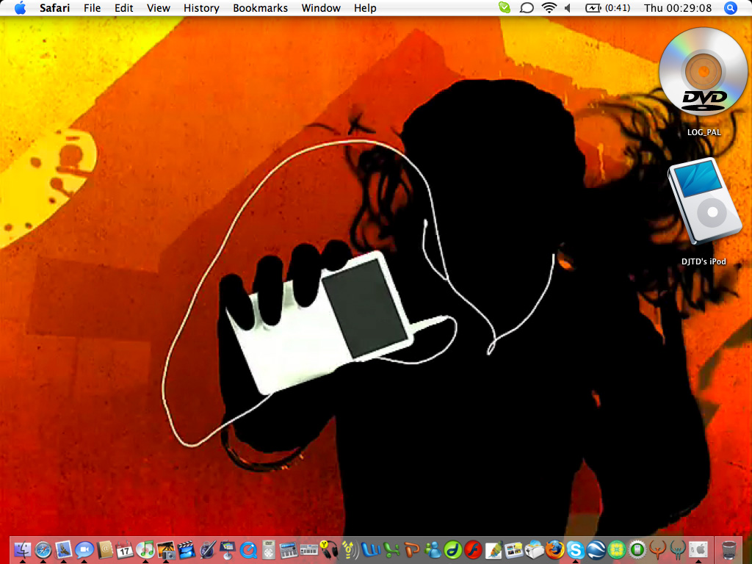Open the File menu
Viewport: 752px width, 564px height.
point(92,8)
